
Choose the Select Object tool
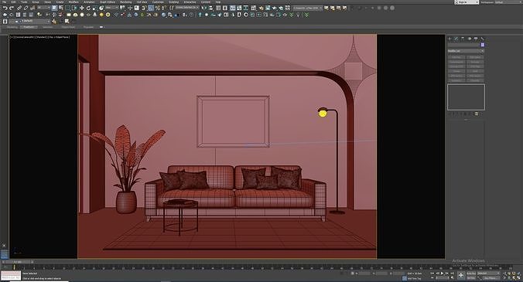tap(54, 8)
